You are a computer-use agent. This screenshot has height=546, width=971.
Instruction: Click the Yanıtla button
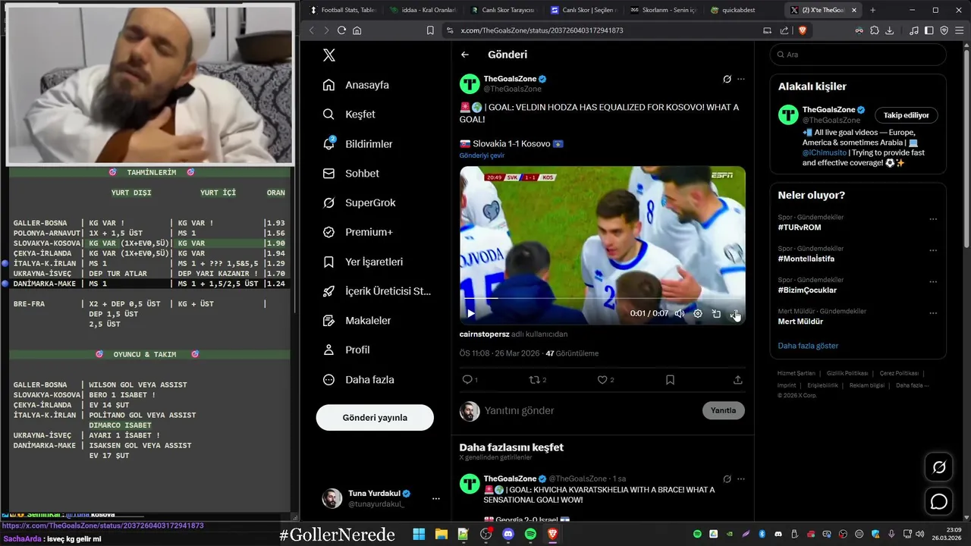point(723,410)
